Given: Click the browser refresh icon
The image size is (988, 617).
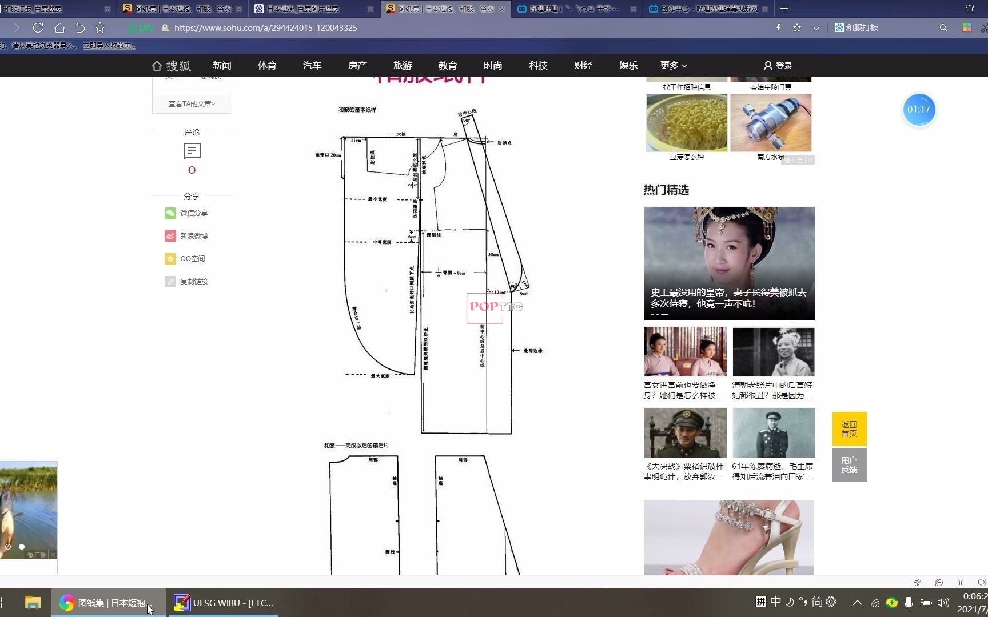Looking at the screenshot, I should coord(38,27).
